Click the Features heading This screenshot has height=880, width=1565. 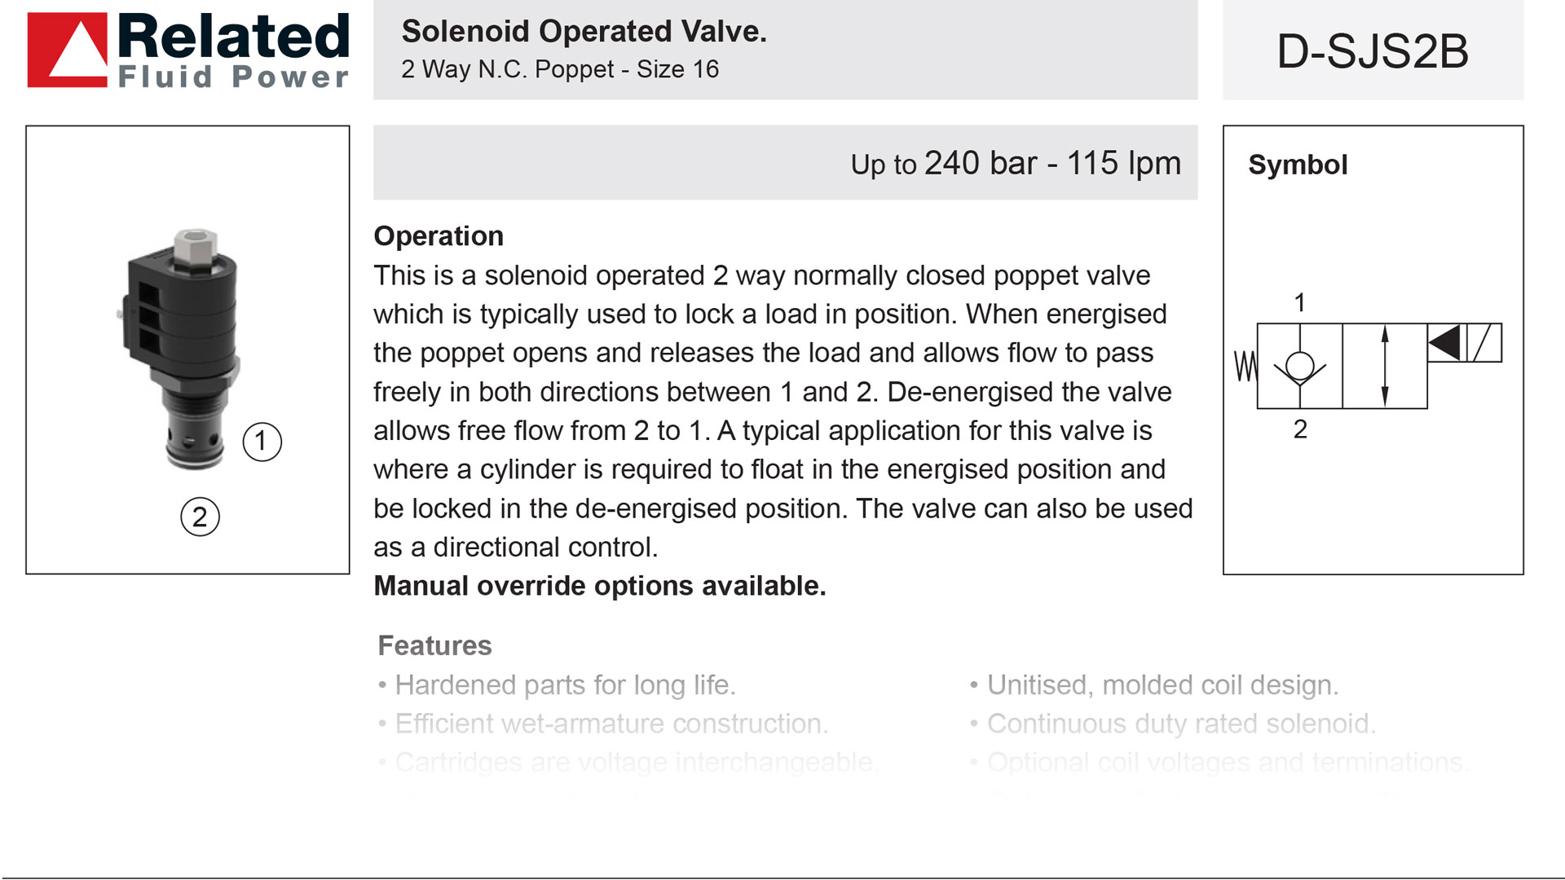(x=434, y=645)
